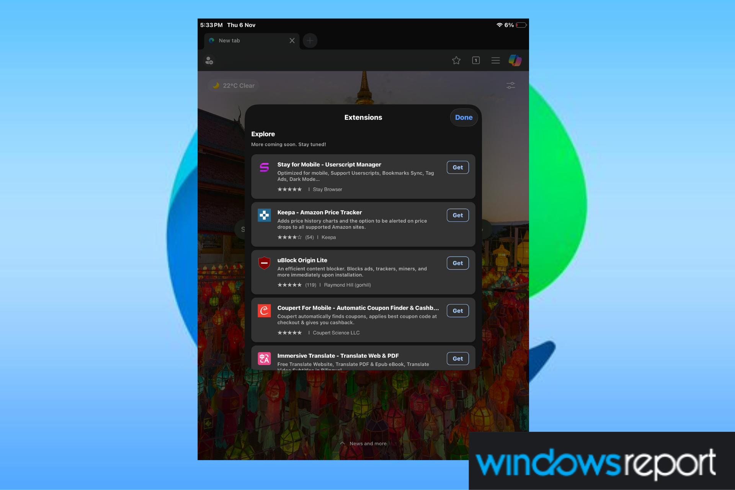Viewport: 735px width, 490px height.
Task: Tap the Stay for Mobile extension icon
Action: click(x=264, y=167)
